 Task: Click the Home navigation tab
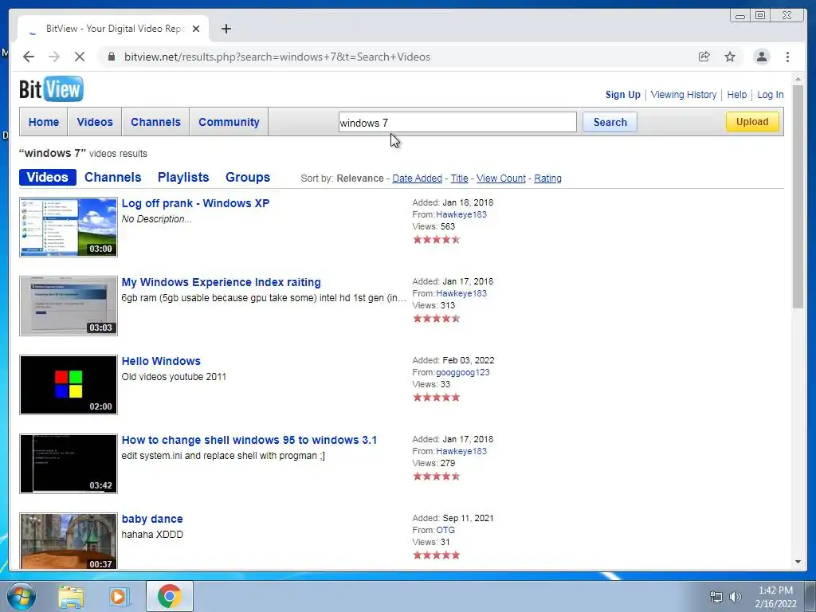pos(44,122)
